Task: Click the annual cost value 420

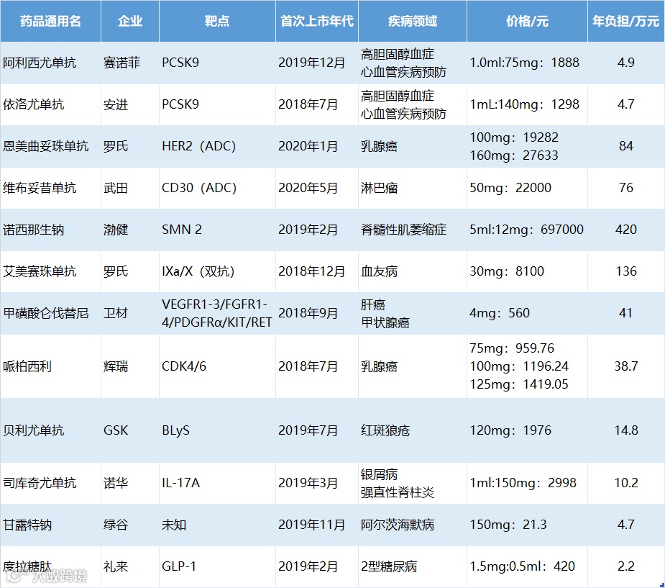Action: (626, 230)
